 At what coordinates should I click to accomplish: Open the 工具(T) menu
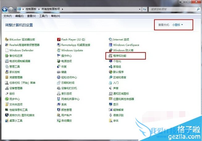(44, 16)
